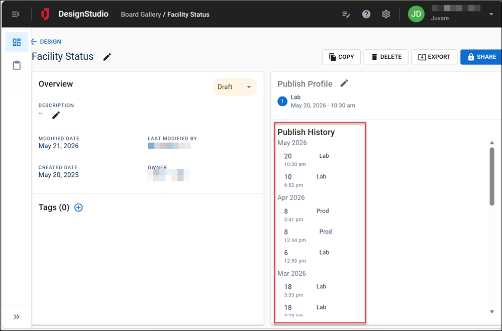This screenshot has height=331, width=502.
Task: Click the Lab profile badge number 1
Action: tap(282, 101)
